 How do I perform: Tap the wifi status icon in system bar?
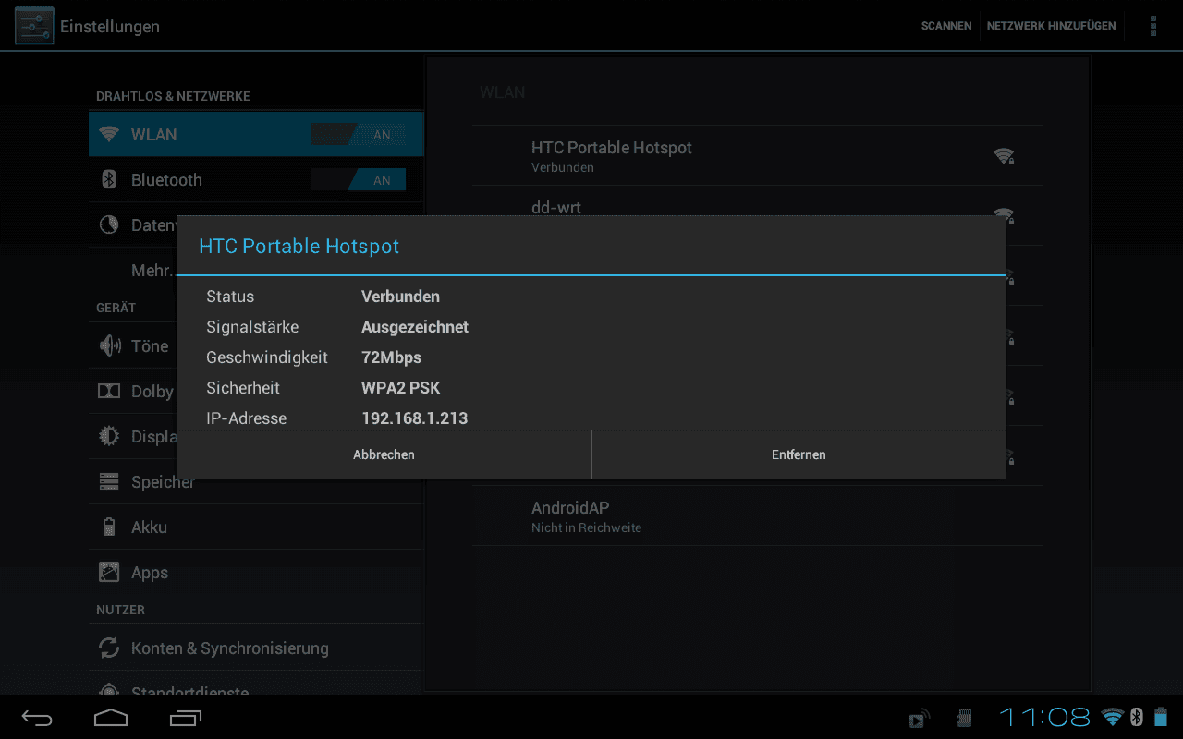click(1113, 717)
